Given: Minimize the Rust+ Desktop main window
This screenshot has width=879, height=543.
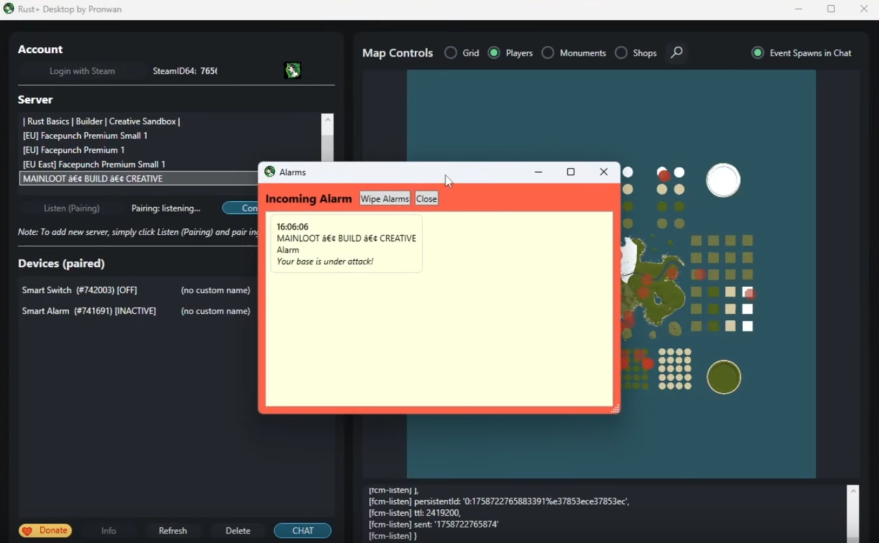Looking at the screenshot, I should [799, 9].
